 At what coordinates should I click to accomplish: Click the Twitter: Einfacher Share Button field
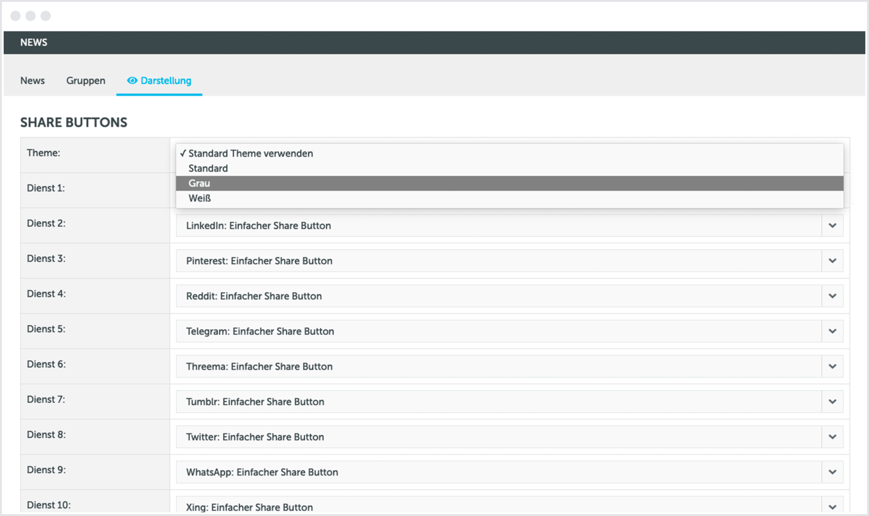pos(498,437)
